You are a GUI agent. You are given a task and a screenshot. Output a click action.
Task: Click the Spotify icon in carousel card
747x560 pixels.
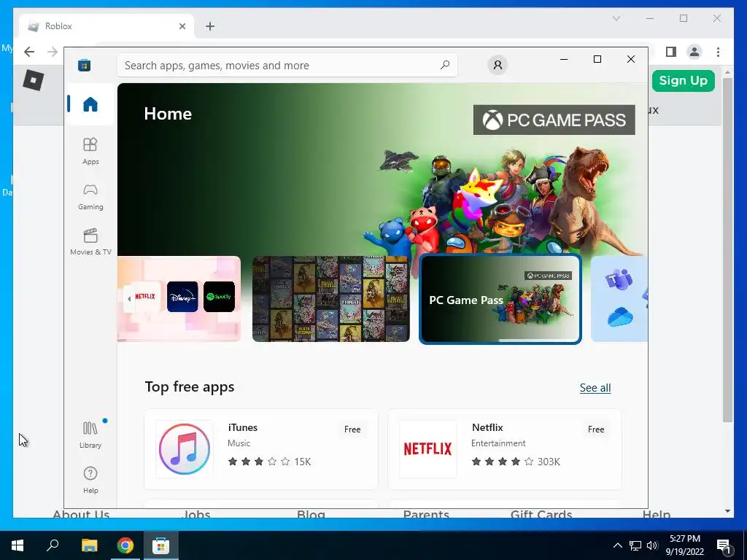point(219,296)
